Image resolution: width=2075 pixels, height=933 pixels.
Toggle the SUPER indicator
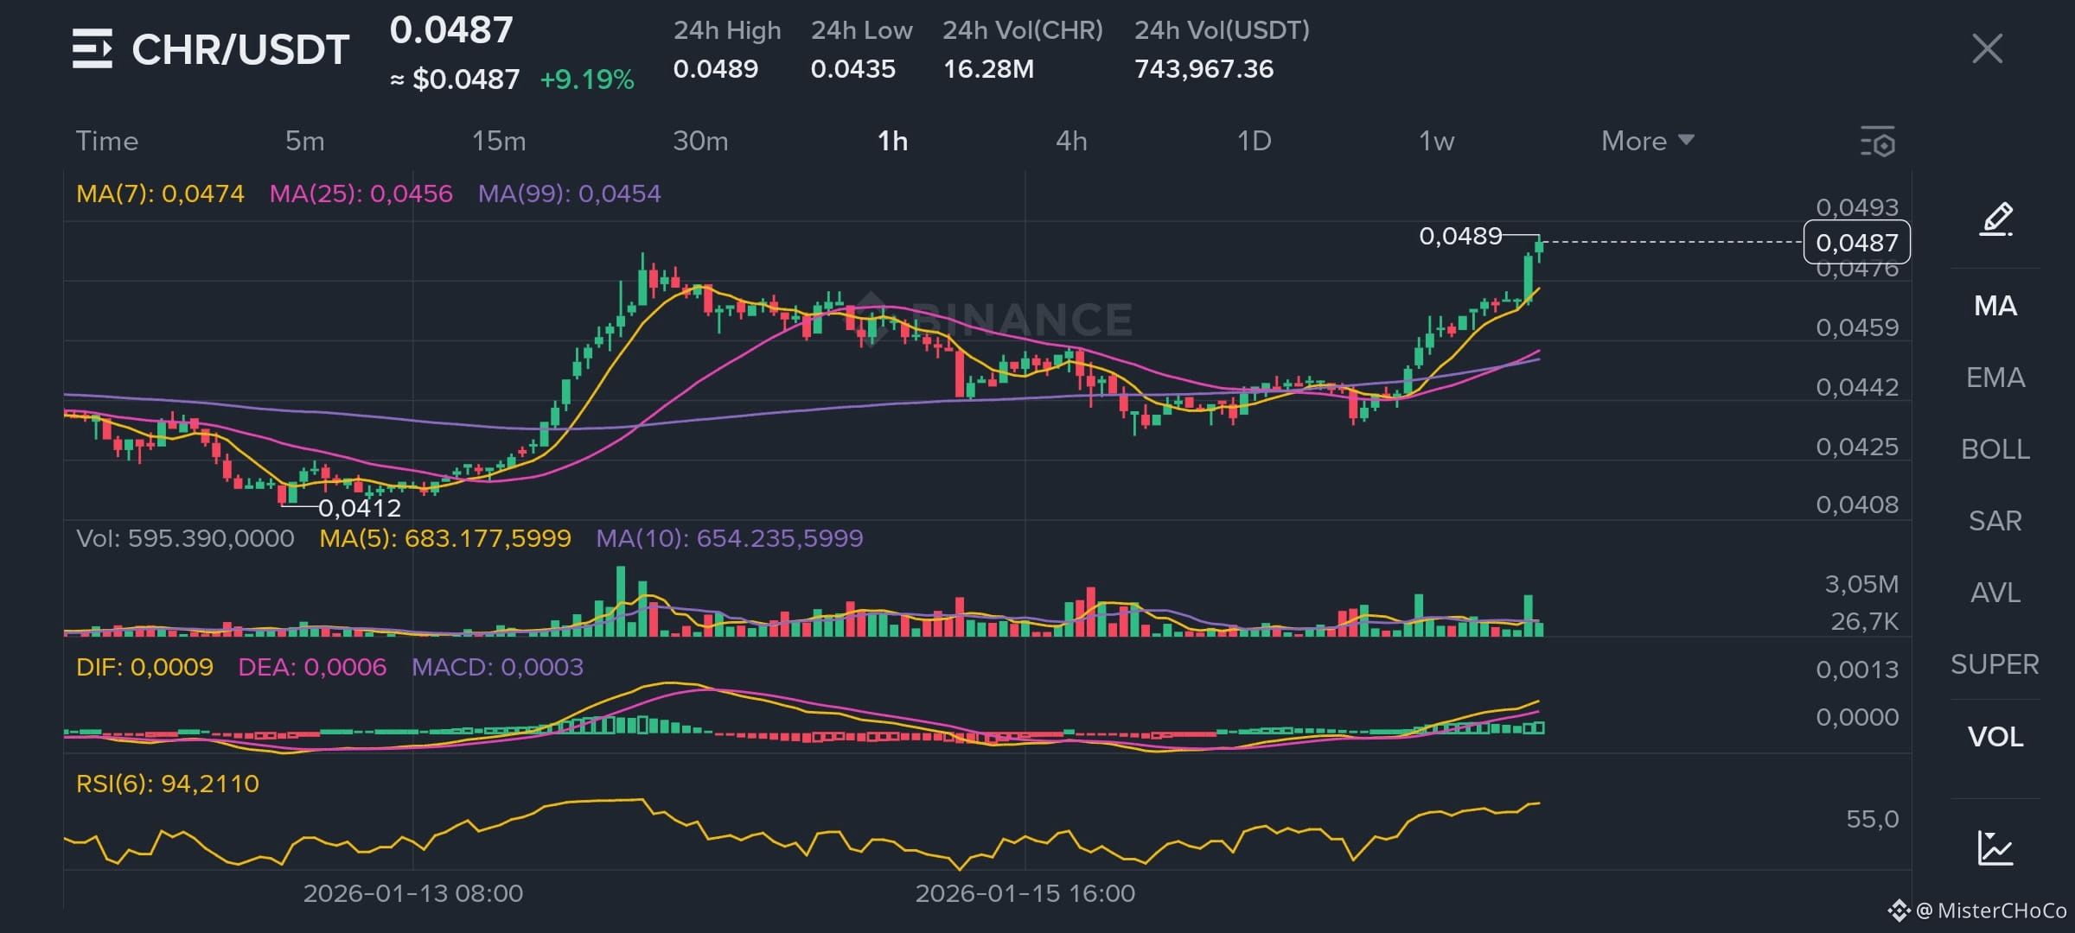(x=1995, y=664)
